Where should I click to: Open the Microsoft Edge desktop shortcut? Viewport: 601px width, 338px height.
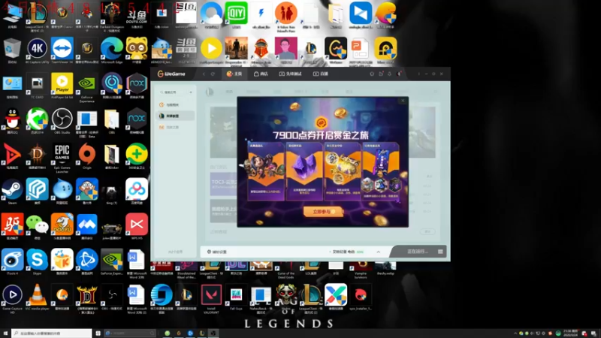point(111,50)
